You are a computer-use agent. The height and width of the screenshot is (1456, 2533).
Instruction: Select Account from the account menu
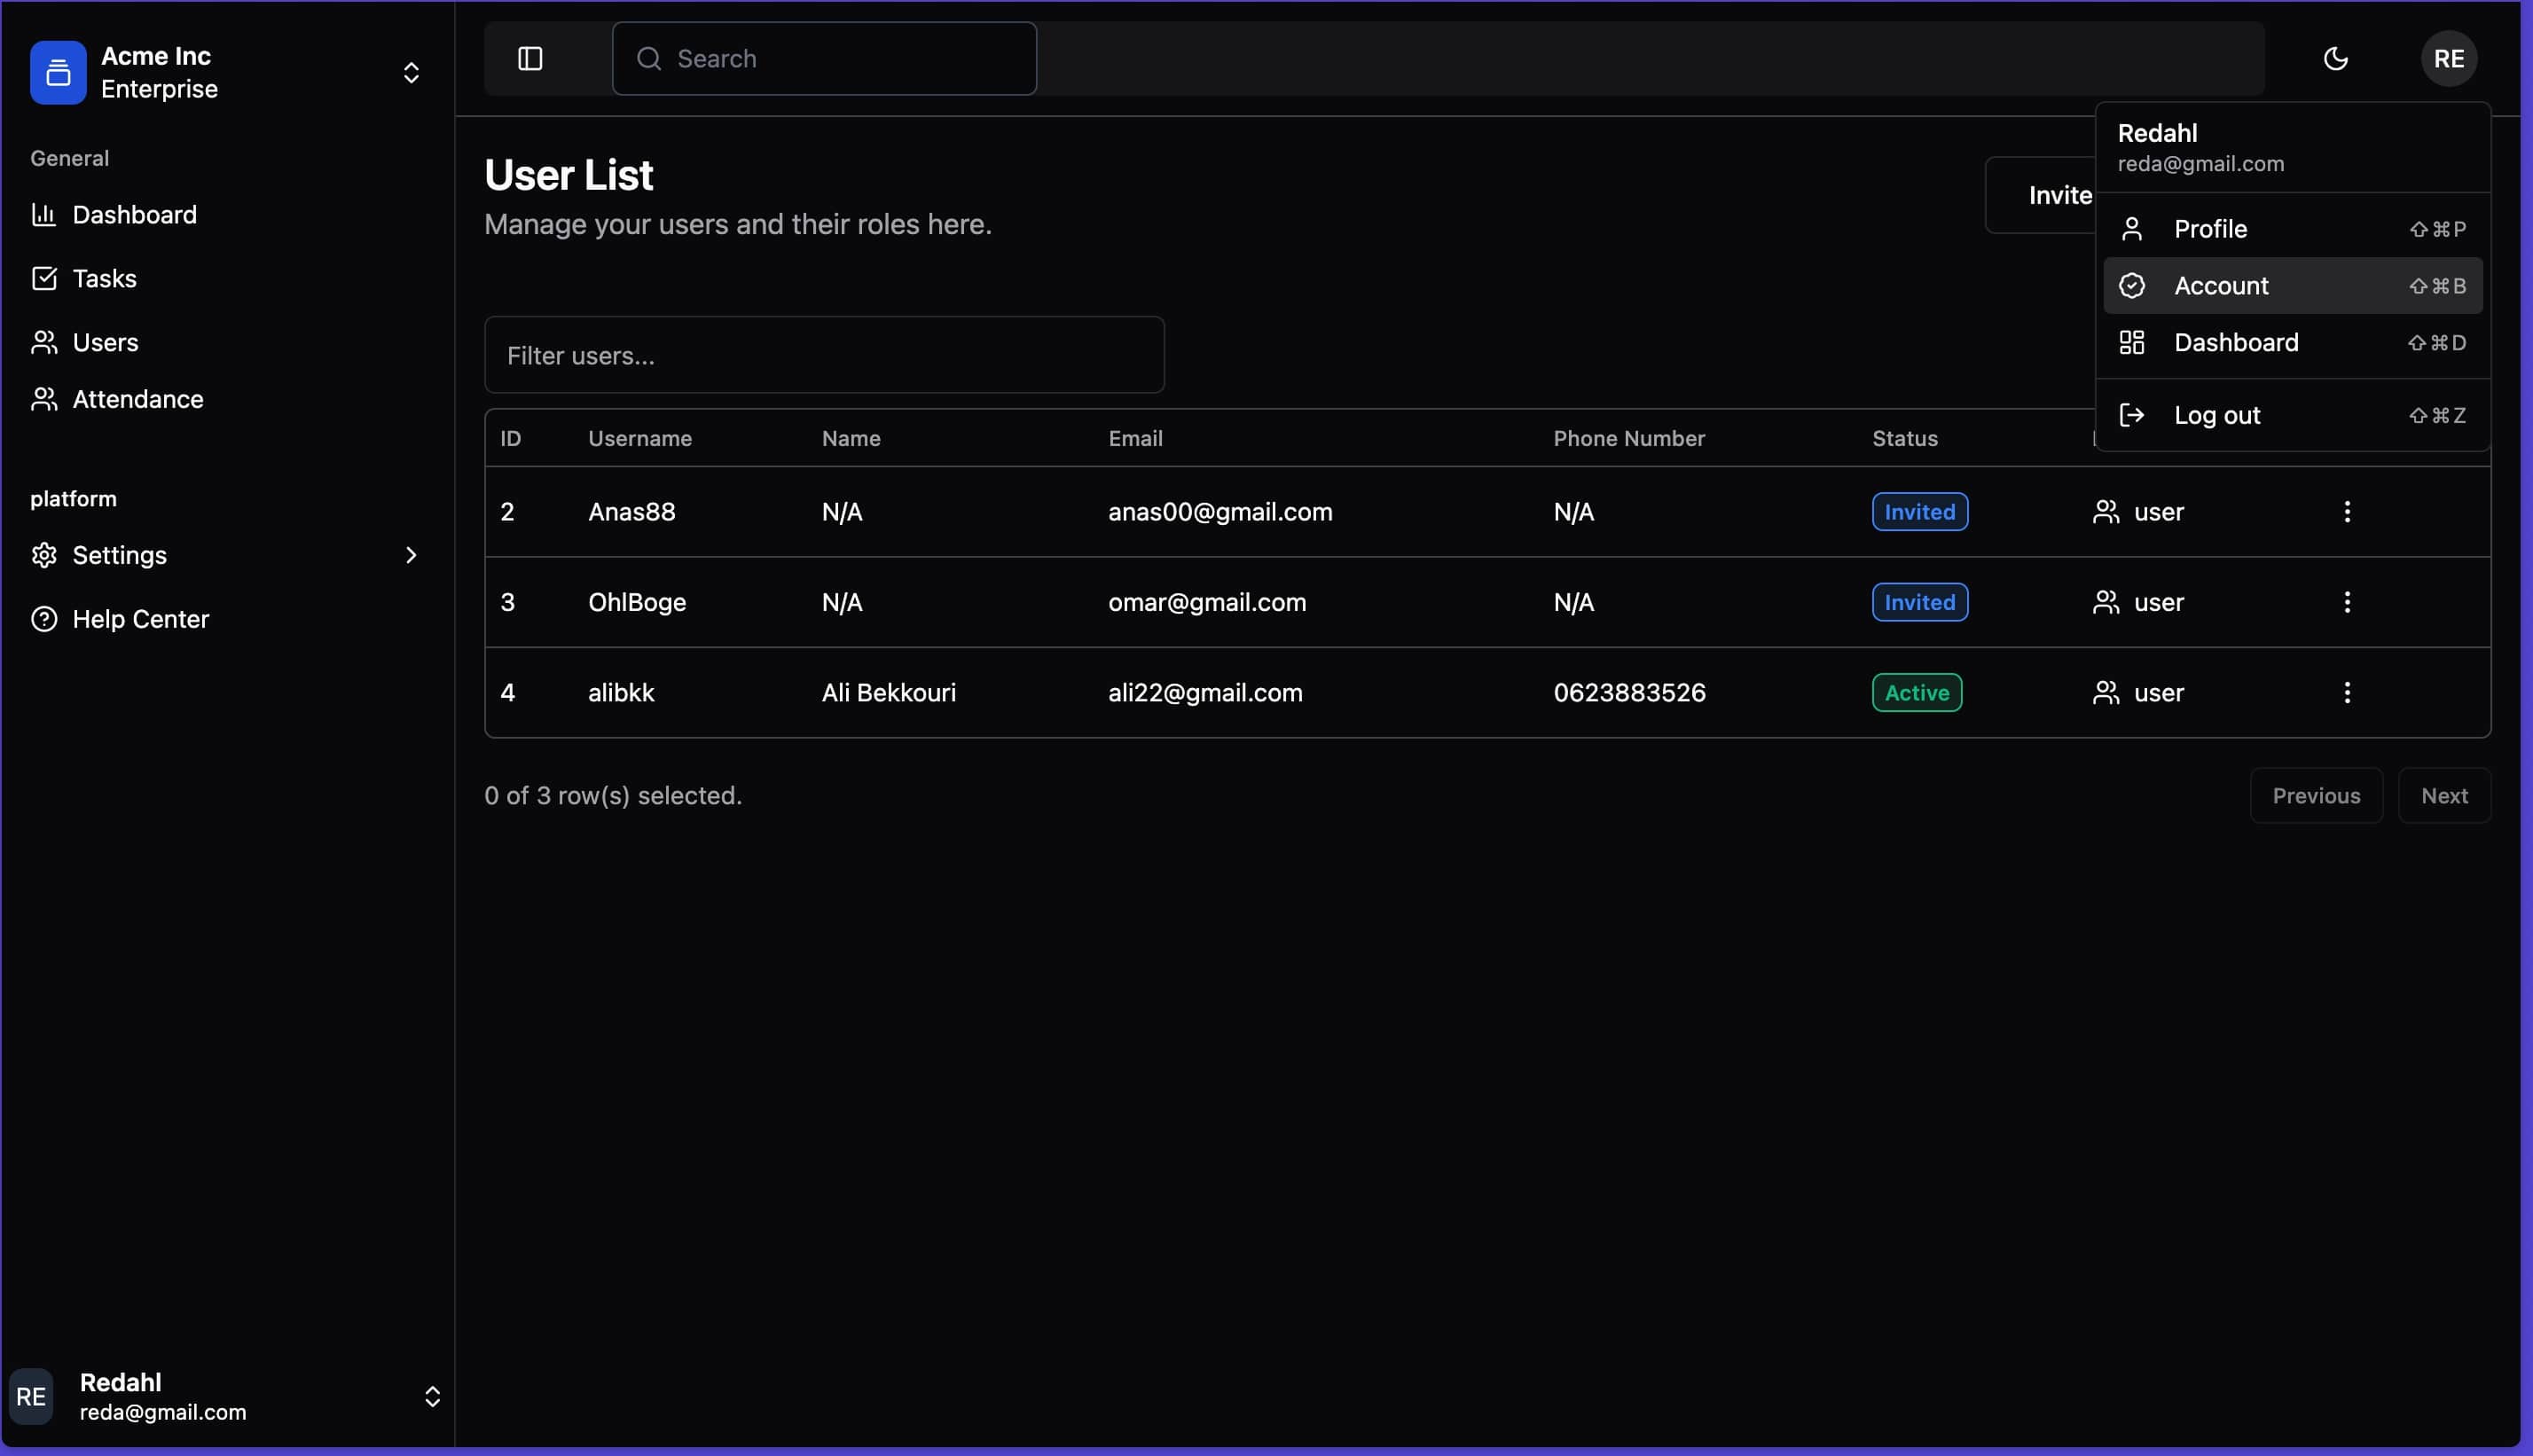(2222, 285)
